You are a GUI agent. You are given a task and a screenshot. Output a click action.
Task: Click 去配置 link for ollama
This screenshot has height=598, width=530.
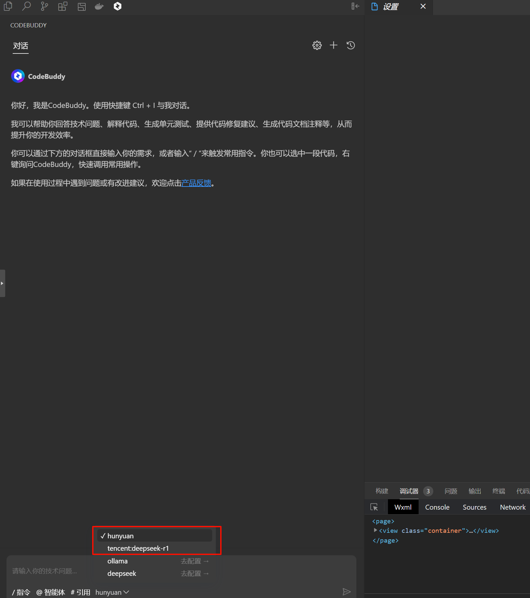point(194,561)
